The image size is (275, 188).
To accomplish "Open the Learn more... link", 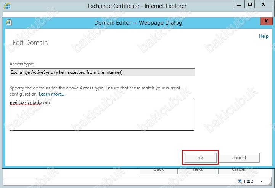I will tap(52, 94).
